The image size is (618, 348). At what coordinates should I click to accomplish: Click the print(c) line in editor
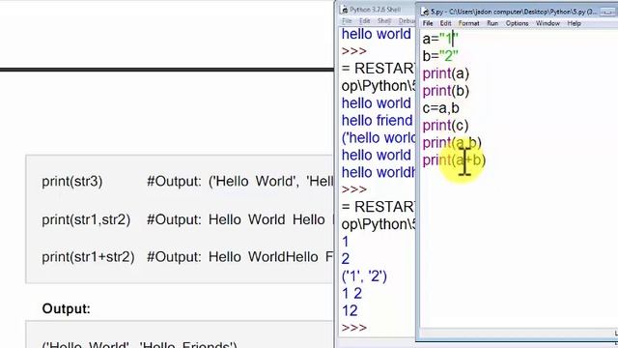click(446, 126)
